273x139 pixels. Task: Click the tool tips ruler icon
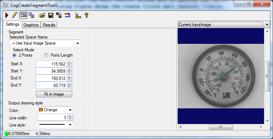78,15
